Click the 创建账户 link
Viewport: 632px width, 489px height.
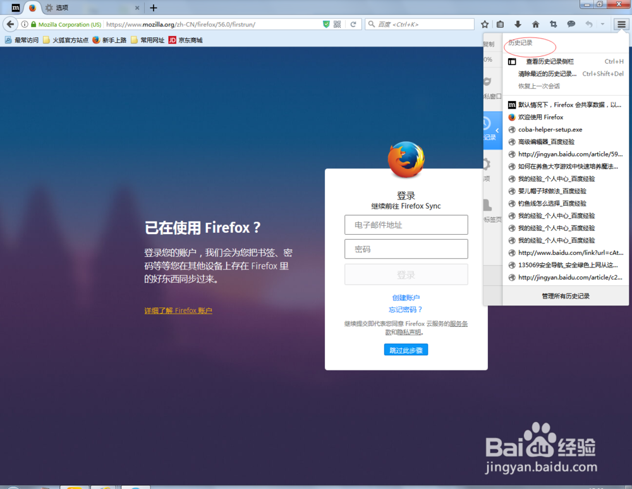406,298
